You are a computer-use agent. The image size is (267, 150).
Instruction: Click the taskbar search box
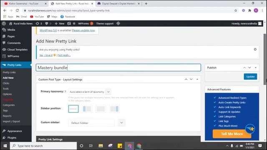(43, 146)
